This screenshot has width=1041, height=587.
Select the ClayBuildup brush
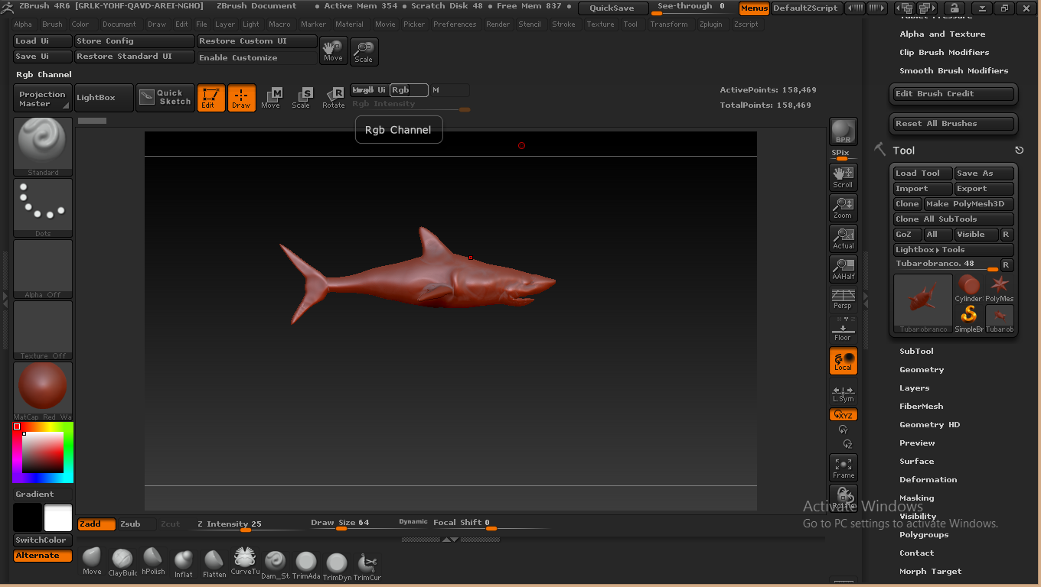[x=122, y=562]
